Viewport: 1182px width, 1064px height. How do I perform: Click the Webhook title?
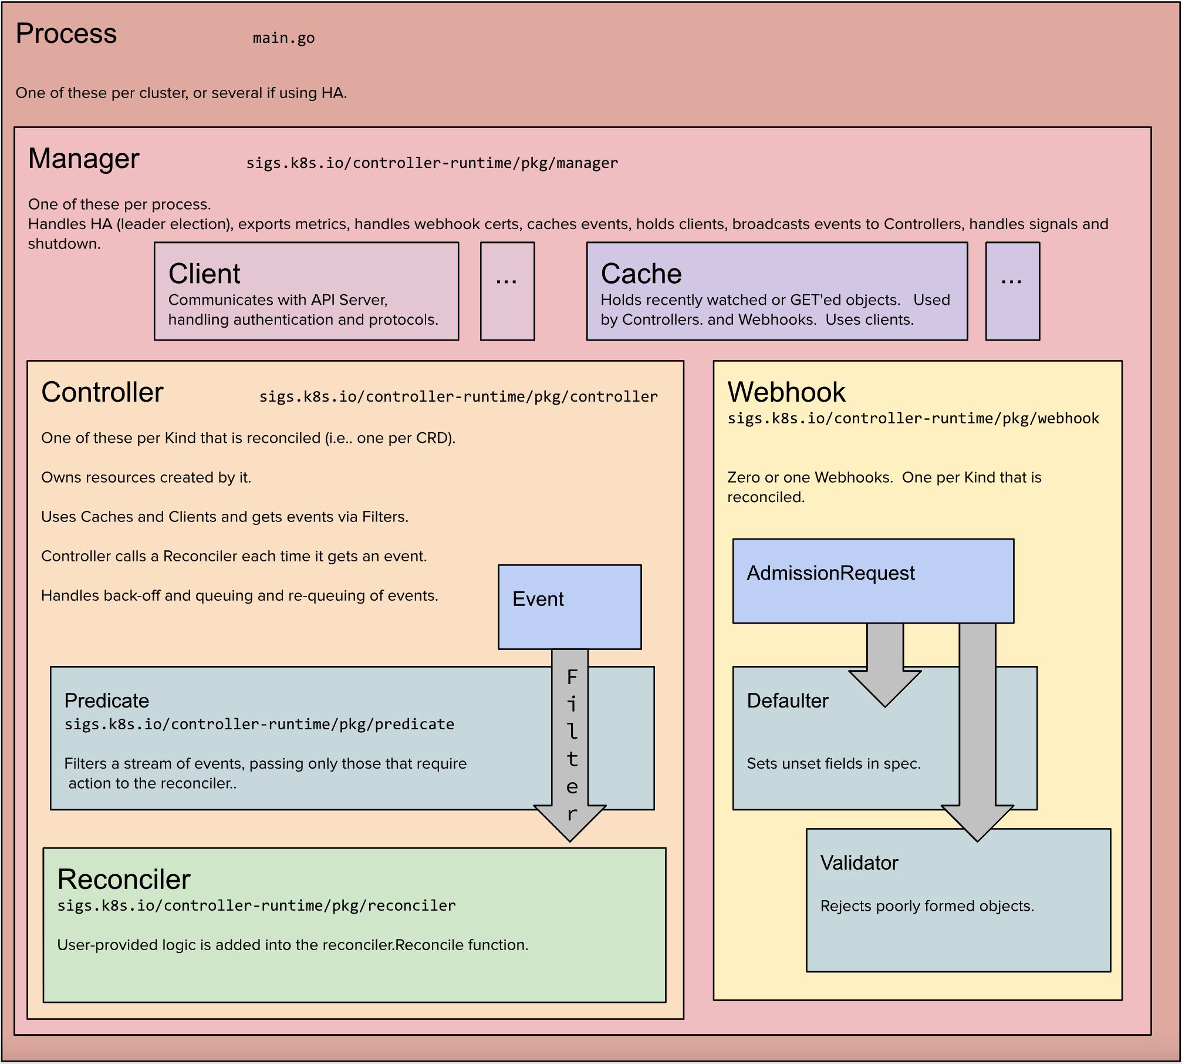click(x=786, y=392)
